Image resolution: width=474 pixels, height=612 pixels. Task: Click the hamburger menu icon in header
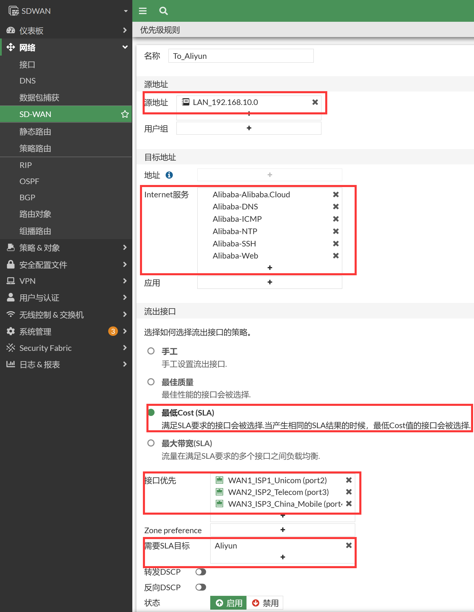click(x=143, y=11)
